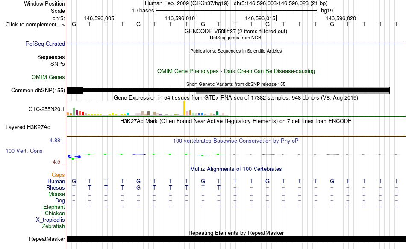Image resolution: width=406 pixels, height=249 pixels.
Task: Select 'Short Genetic Variants from dbSNP release 155'
Action: [236, 85]
